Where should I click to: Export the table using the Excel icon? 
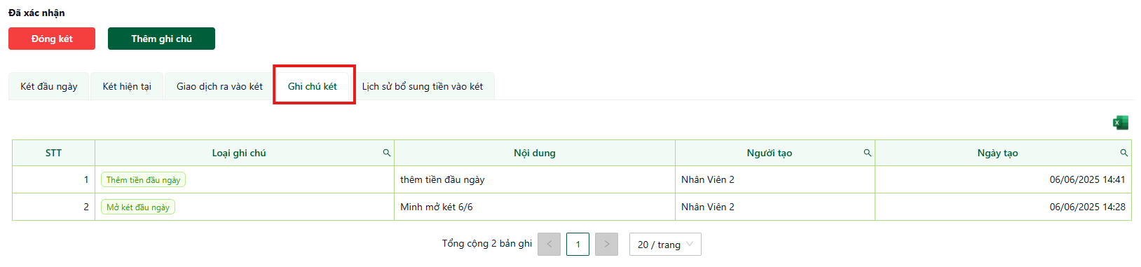click(x=1120, y=123)
